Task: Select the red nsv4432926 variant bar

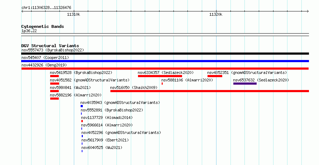Action: (x=165, y=69)
